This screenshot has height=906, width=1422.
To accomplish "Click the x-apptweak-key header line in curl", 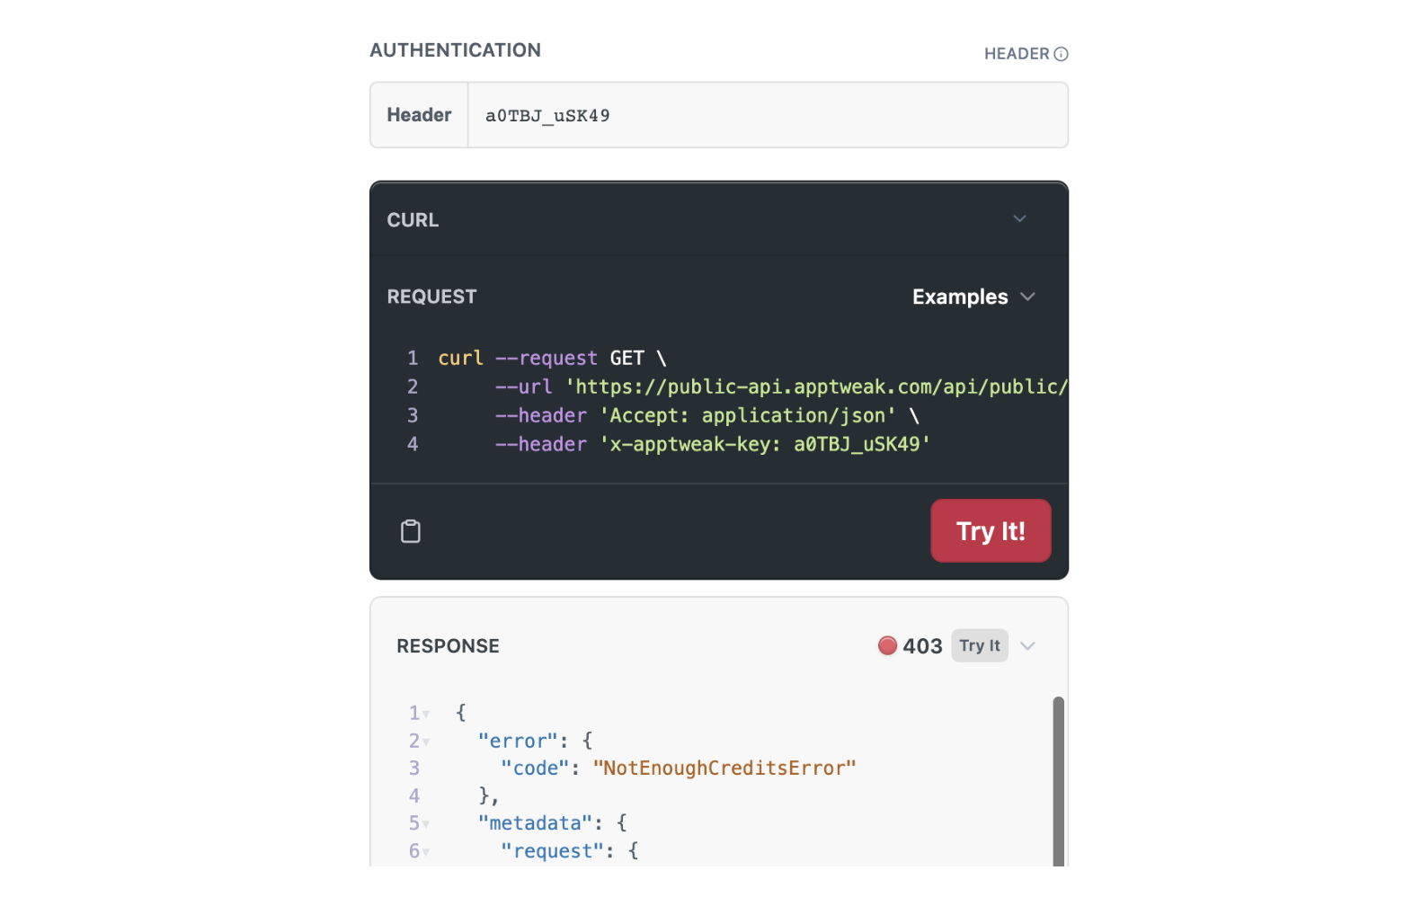I will [712, 444].
